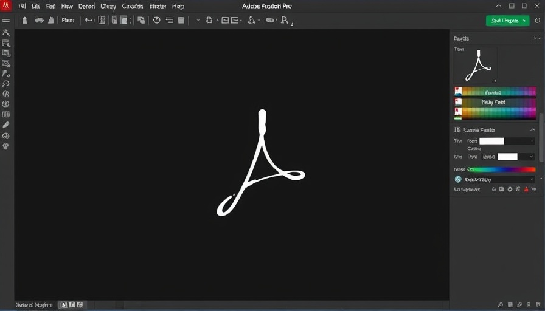Click the Acrobat-style A icon in toolbar

[x=251, y=20]
